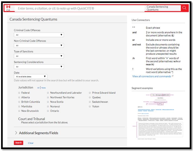Select None jurisdictions link
The image size is (193, 151).
pyautogui.click(x=44, y=88)
